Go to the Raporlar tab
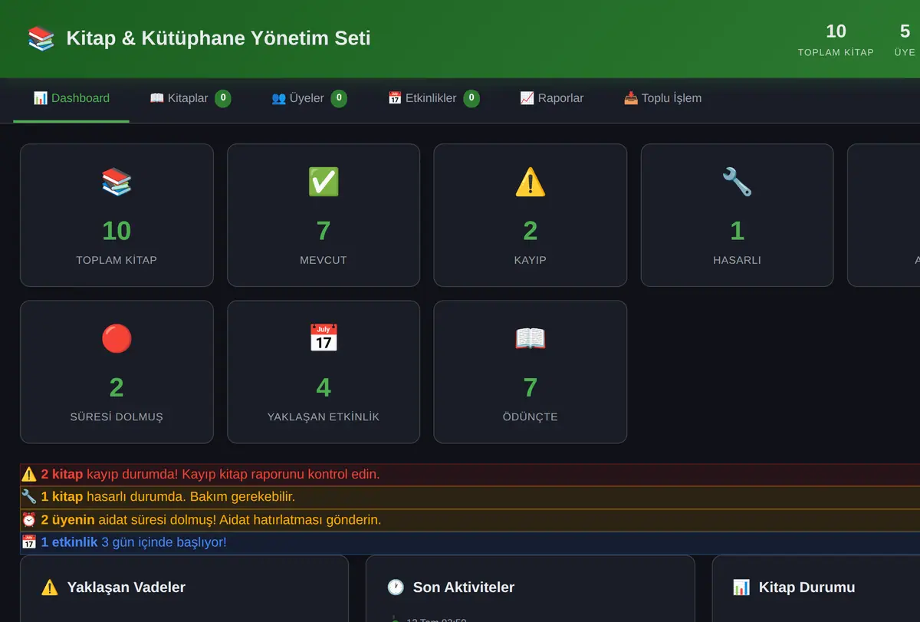Screen dimensions: 920x622 (x=551, y=99)
